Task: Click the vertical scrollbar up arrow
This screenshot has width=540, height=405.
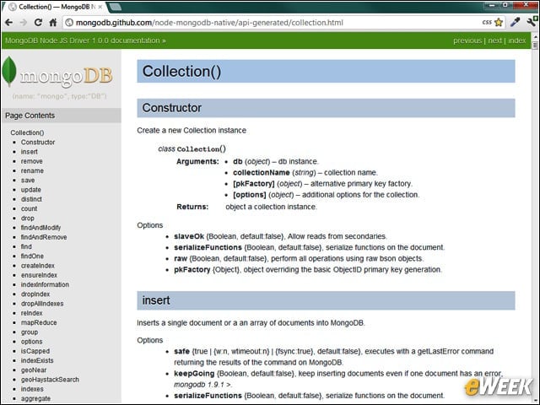Action: click(x=535, y=36)
